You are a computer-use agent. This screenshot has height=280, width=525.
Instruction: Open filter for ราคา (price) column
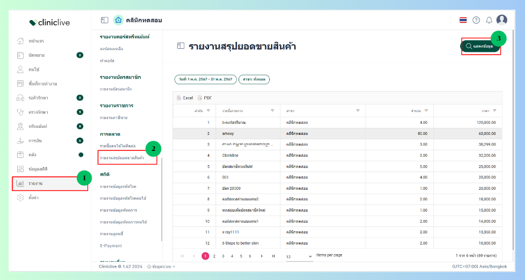[494, 111]
